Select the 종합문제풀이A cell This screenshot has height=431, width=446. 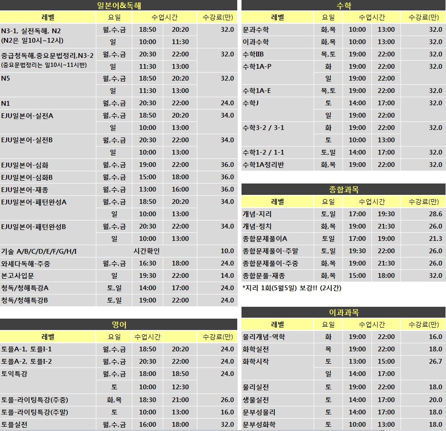278,238
